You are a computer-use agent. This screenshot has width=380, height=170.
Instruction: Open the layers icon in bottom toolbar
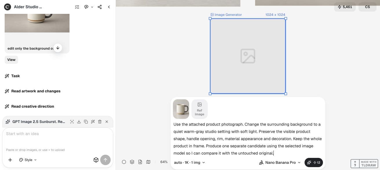click(x=132, y=162)
